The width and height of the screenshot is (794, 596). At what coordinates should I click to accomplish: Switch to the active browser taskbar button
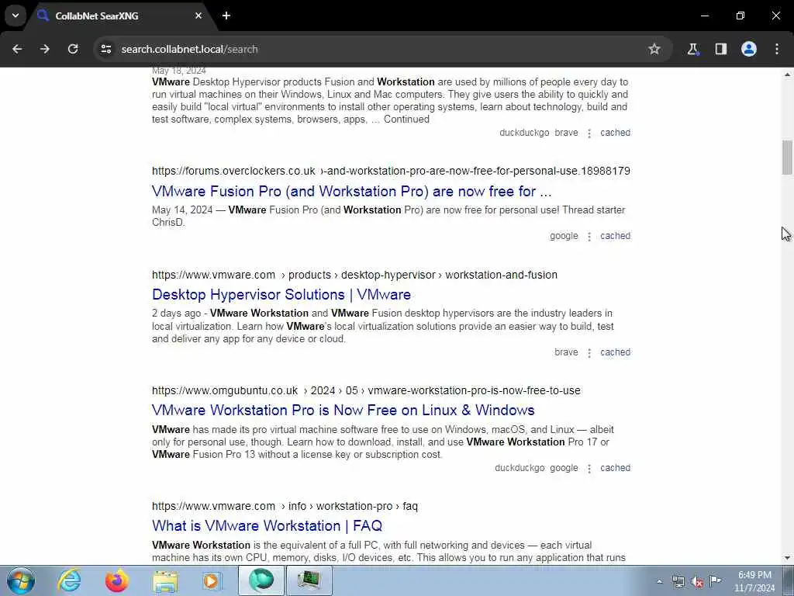click(x=261, y=580)
